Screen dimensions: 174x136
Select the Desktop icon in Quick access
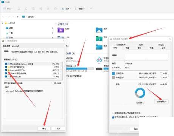point(7,28)
